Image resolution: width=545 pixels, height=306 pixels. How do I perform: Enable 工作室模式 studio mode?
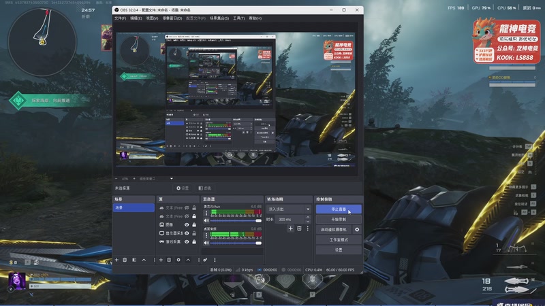coord(339,240)
